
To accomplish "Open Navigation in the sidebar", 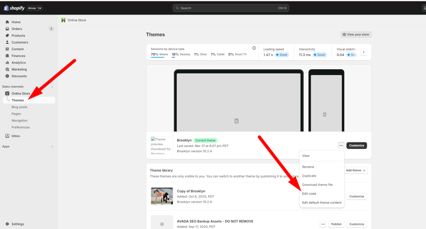I will (19, 121).
